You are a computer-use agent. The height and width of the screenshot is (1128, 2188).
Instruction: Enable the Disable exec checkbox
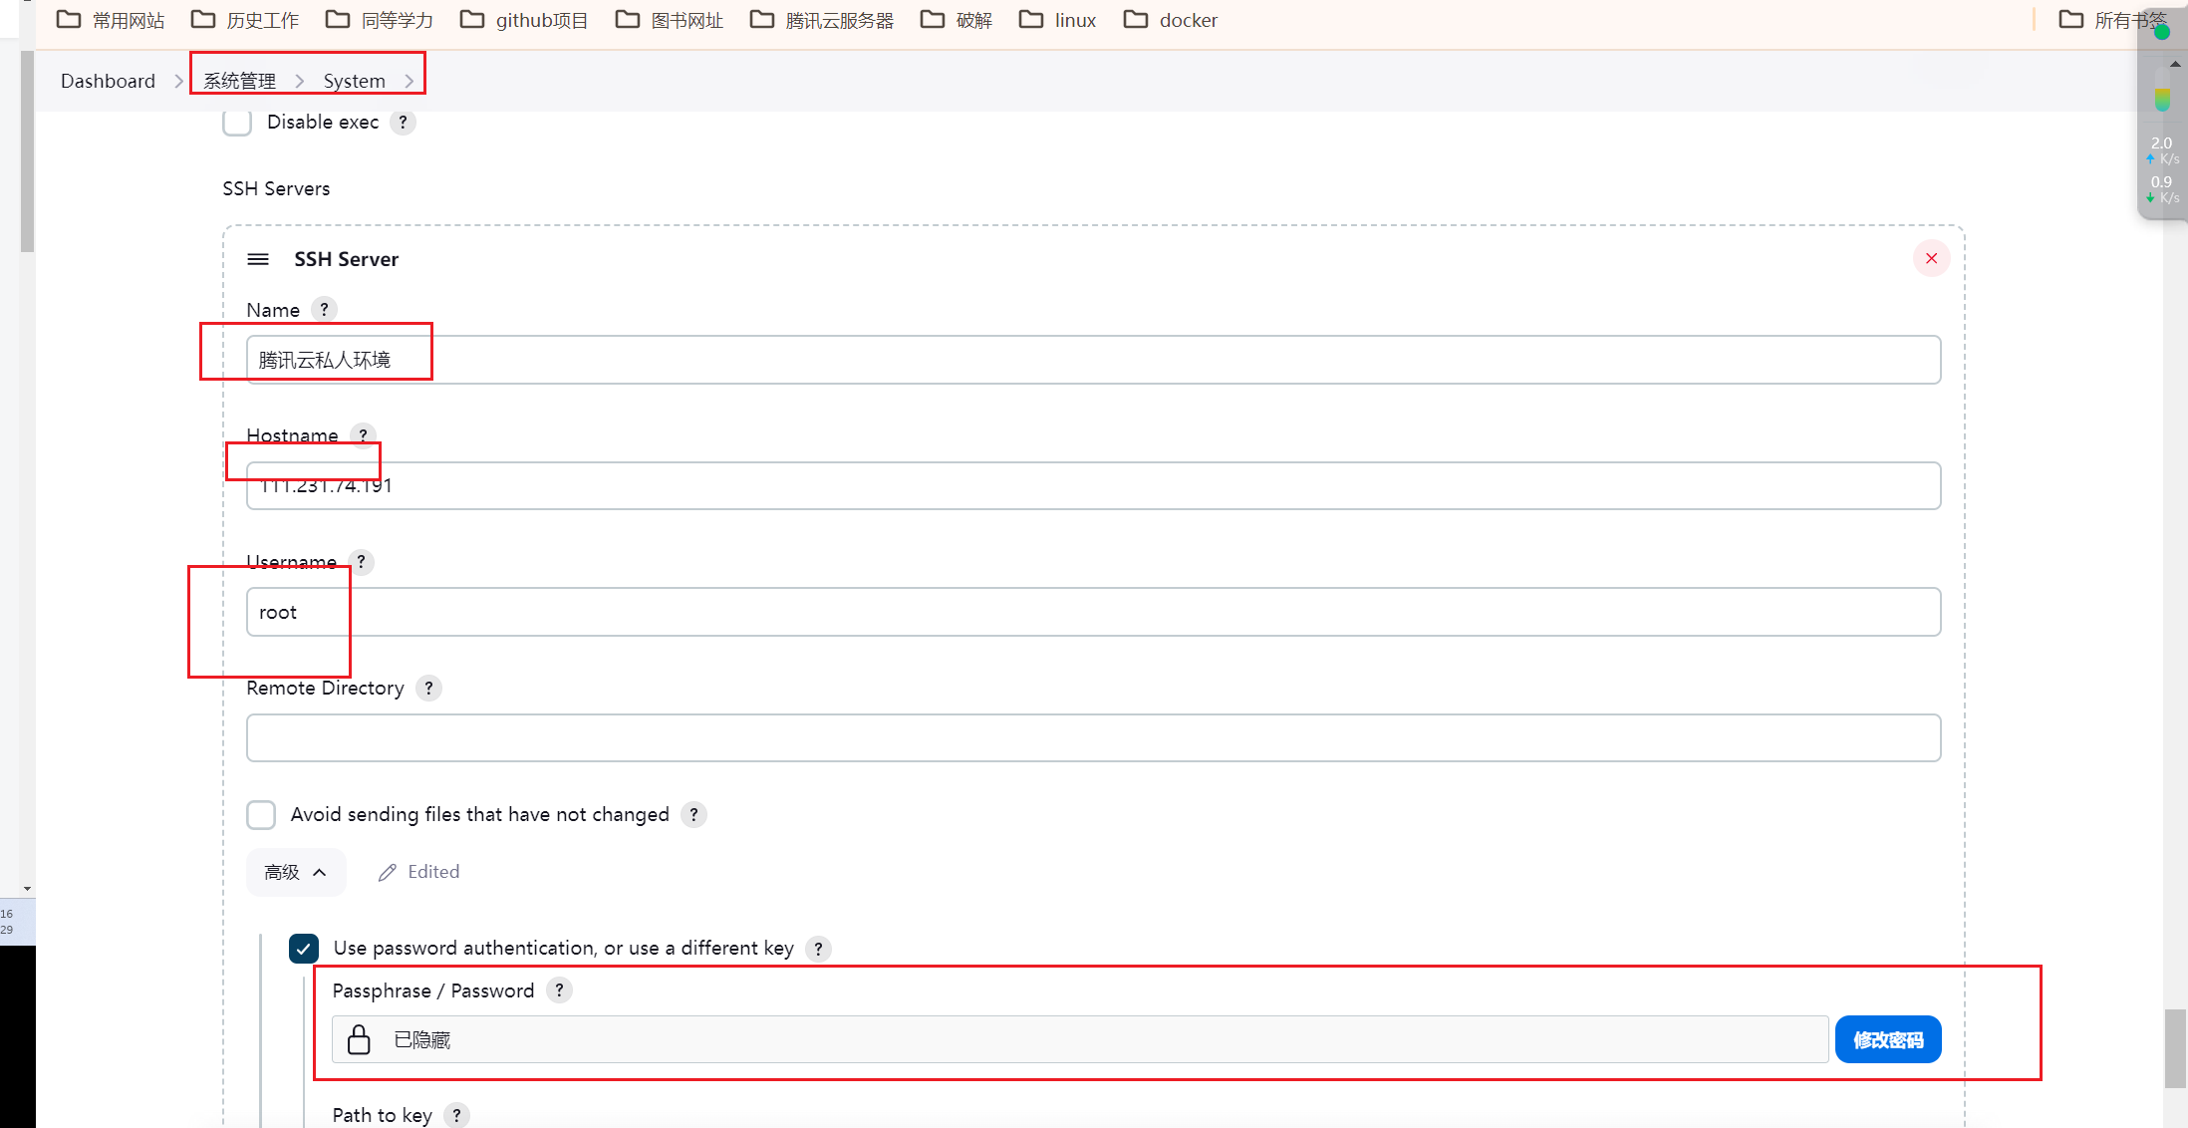click(x=237, y=123)
